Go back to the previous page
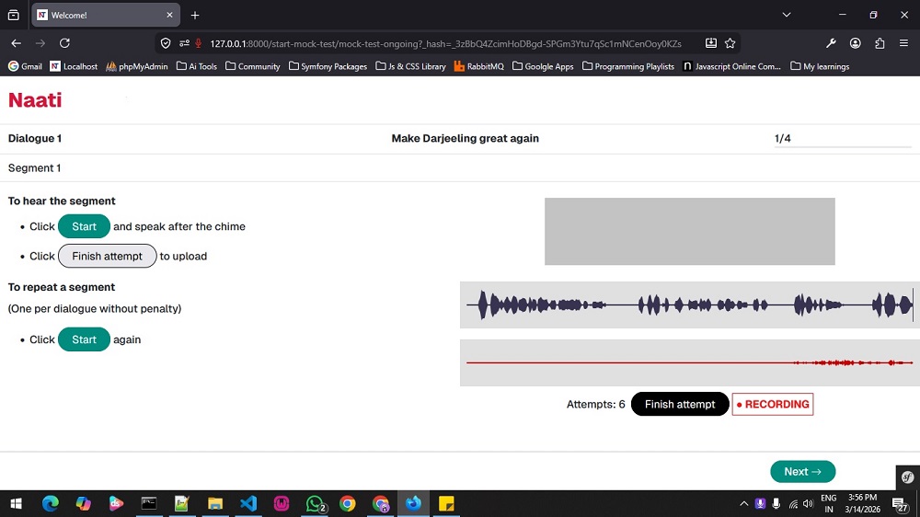 16,43
